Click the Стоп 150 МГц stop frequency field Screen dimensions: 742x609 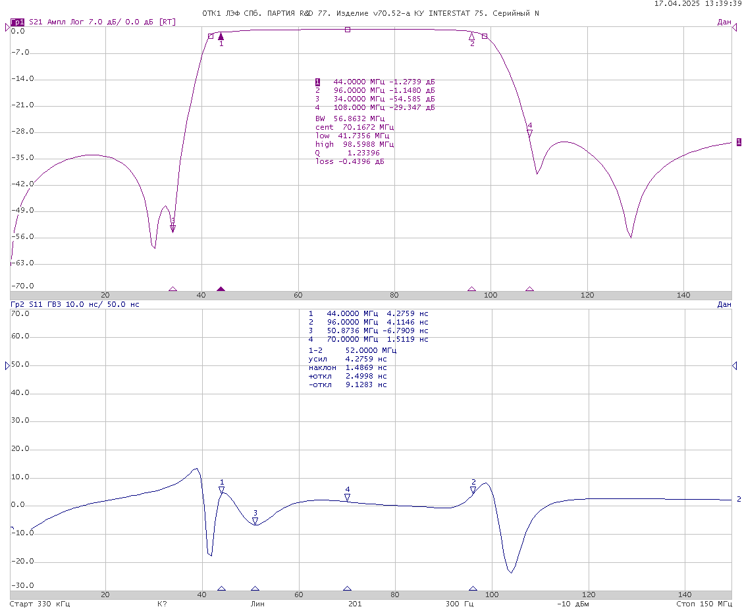click(703, 604)
